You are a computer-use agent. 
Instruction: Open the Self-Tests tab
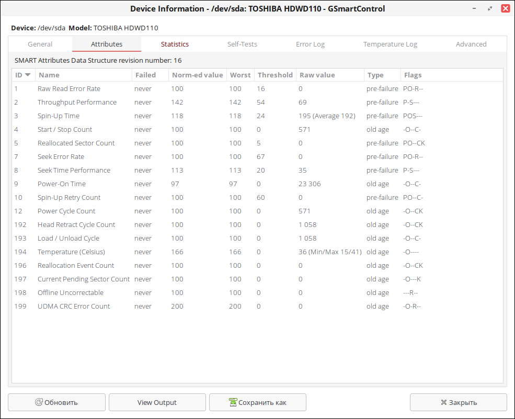pos(242,44)
